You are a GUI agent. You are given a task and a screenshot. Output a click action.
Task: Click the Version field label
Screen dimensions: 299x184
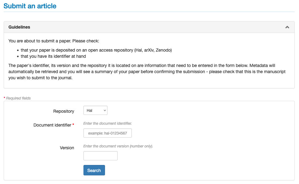(67, 148)
